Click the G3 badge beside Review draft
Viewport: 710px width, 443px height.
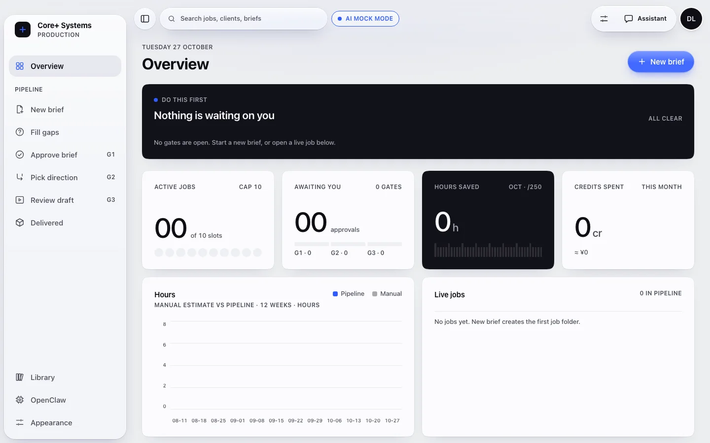click(x=111, y=200)
